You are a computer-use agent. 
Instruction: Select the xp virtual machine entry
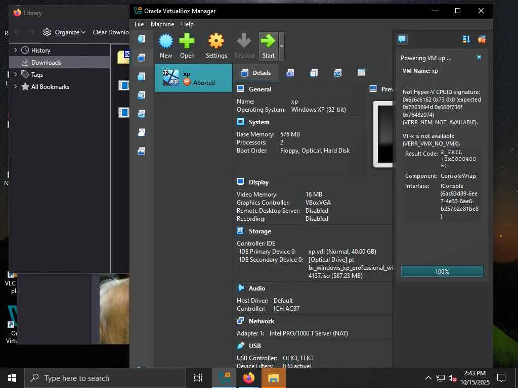[194, 78]
